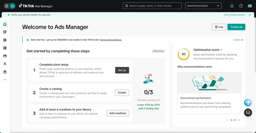
Task: Click the optimization score 80 ring
Action: pyautogui.click(x=183, y=54)
